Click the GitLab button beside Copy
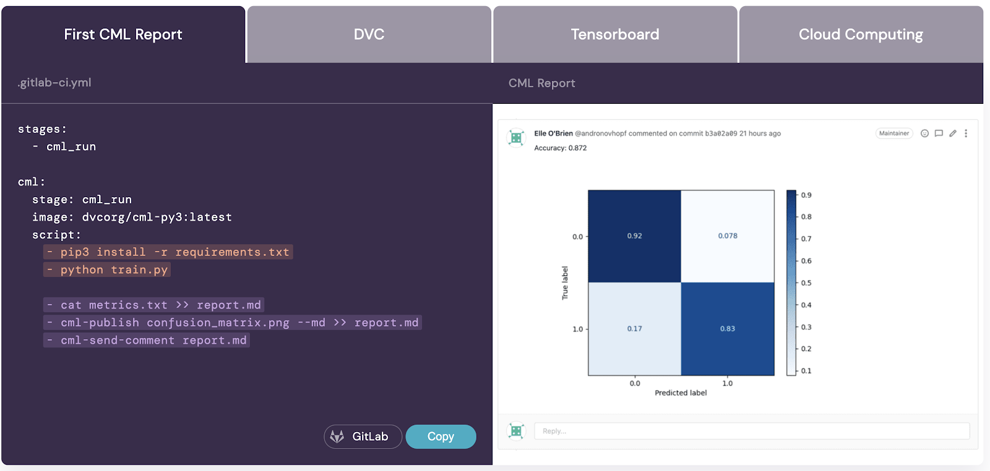The image size is (990, 471). 363,436
